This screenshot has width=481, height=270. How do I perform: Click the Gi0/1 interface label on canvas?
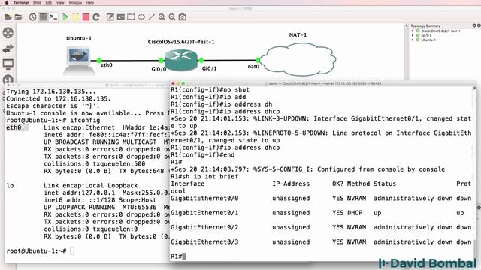[x=209, y=68]
